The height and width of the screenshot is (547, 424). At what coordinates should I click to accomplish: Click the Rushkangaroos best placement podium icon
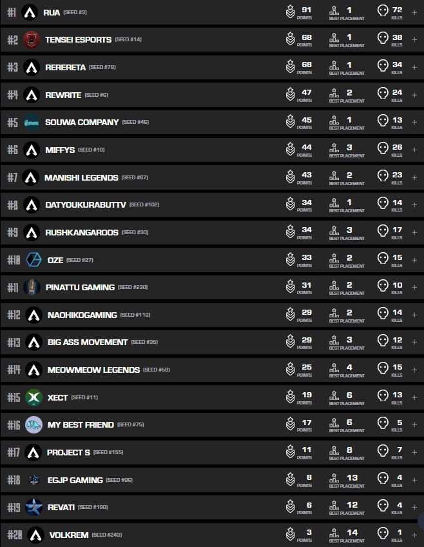click(x=334, y=232)
